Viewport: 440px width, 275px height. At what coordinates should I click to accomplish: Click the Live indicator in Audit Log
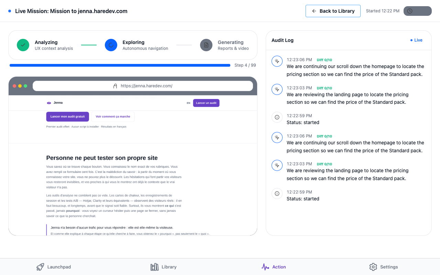pyautogui.click(x=416, y=40)
